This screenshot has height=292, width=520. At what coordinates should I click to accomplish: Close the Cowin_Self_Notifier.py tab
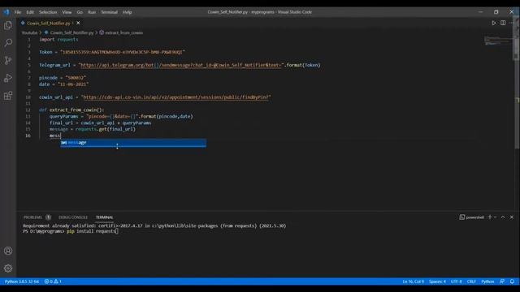tap(78, 23)
